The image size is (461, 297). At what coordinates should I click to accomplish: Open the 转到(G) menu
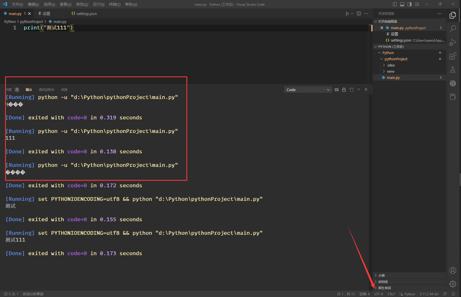82,4
